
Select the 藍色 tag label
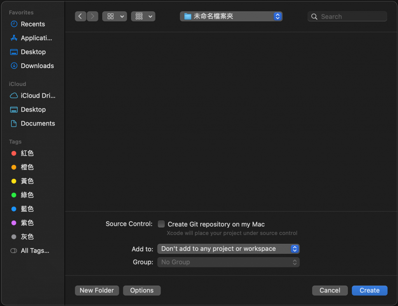pyautogui.click(x=27, y=209)
